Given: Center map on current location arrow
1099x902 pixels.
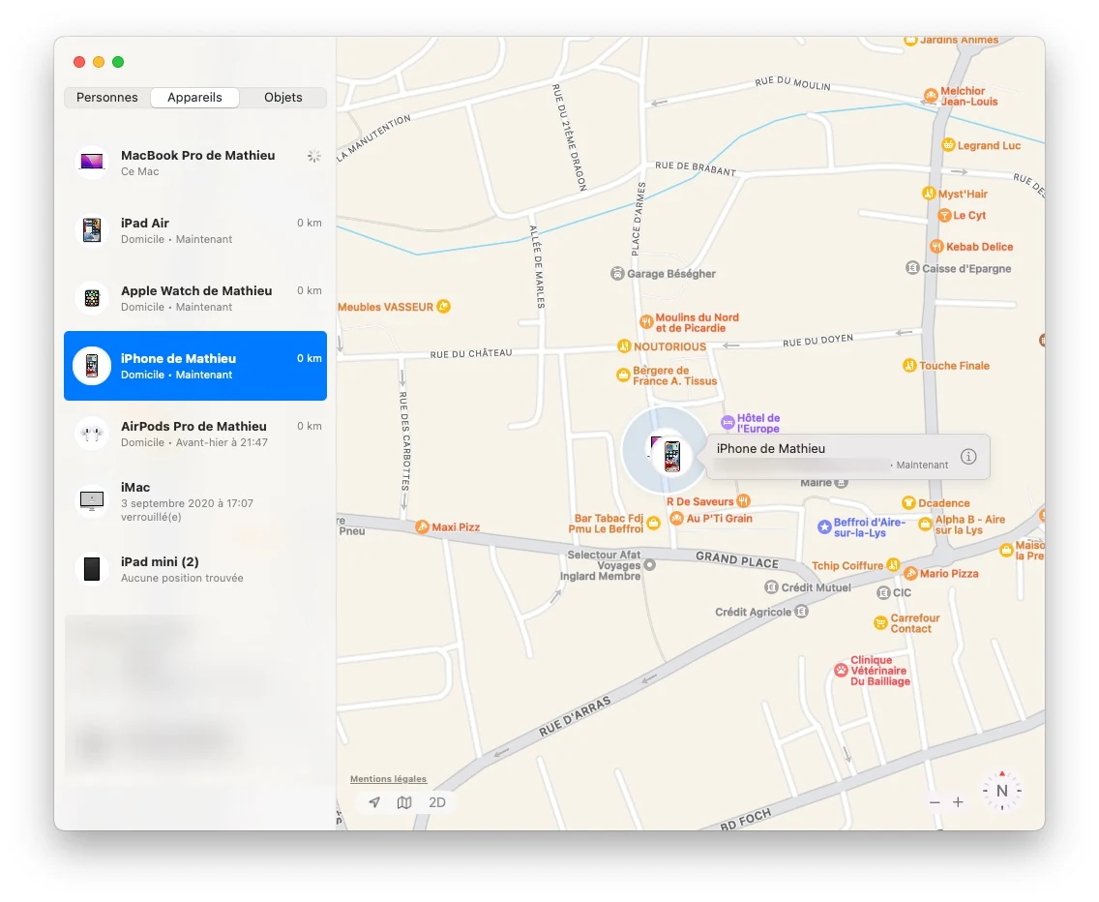Looking at the screenshot, I should [x=374, y=802].
